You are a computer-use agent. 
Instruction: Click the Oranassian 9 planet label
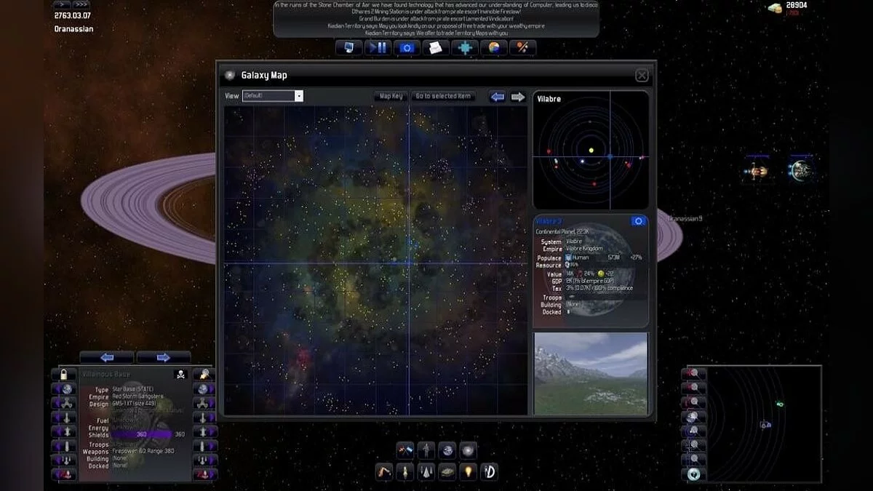pyautogui.click(x=685, y=218)
